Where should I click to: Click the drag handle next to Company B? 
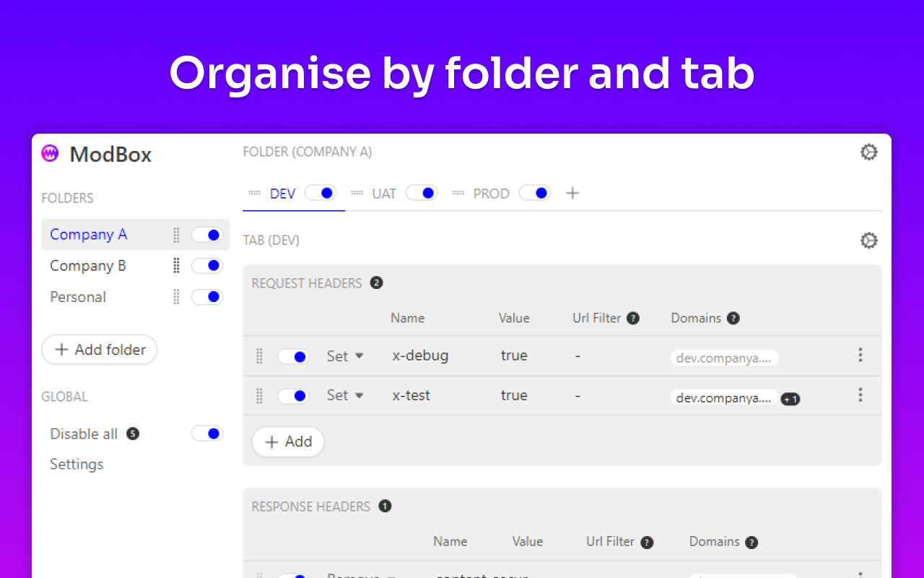pyautogui.click(x=175, y=265)
